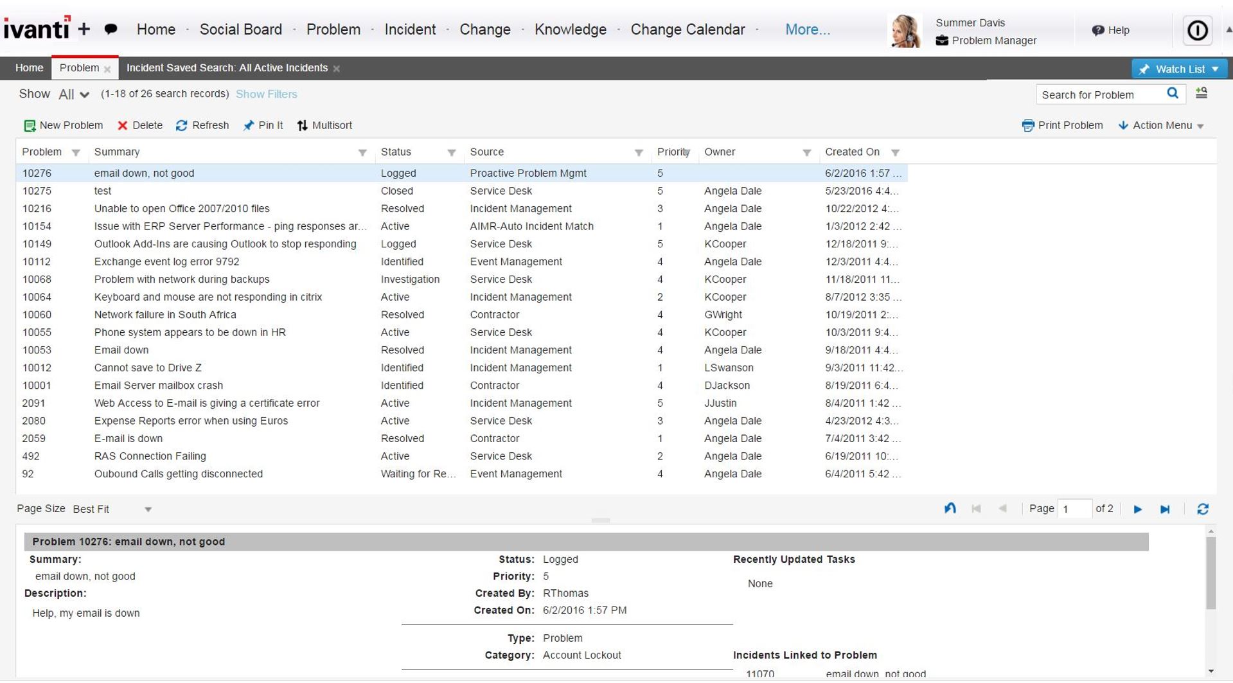Open Multisort option
This screenshot has width=1233, height=683.
click(324, 125)
